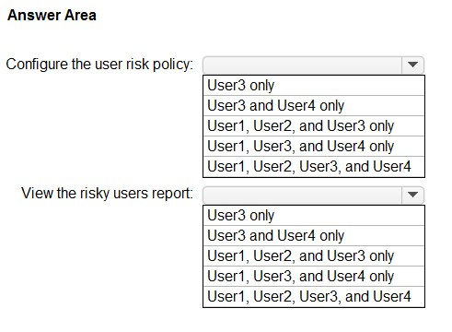Image resolution: width=452 pixels, height=332 pixels.
Task: Click the "Configure the user risk policy" label
Action: [x=99, y=65]
